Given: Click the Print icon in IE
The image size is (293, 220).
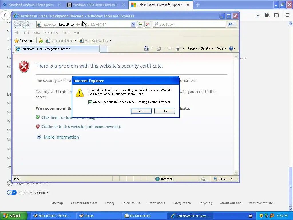Looking at the screenshot, I should (178, 48).
